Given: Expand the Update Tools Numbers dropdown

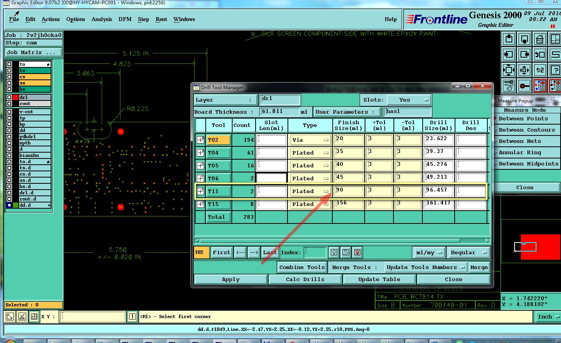Looking at the screenshot, I should [x=425, y=267].
